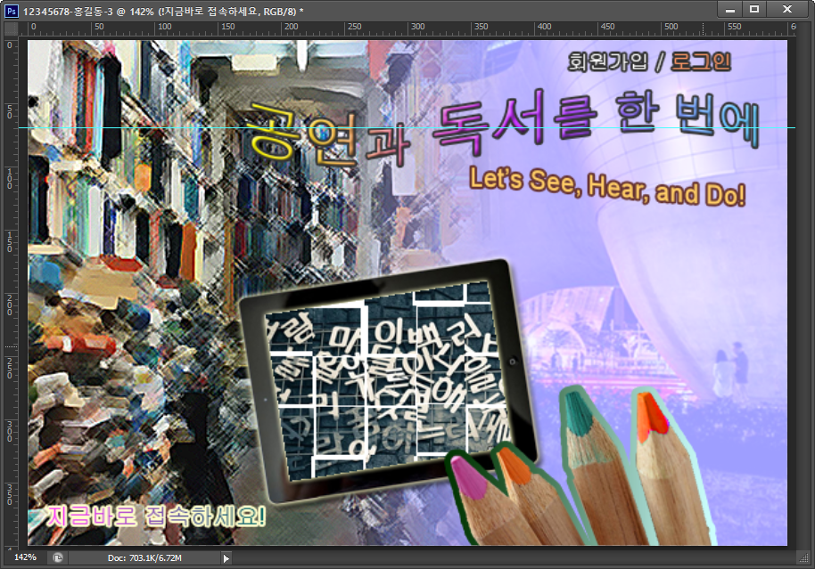
Task: Click the Doc: 703.1K/6.72M status info
Action: (144, 558)
